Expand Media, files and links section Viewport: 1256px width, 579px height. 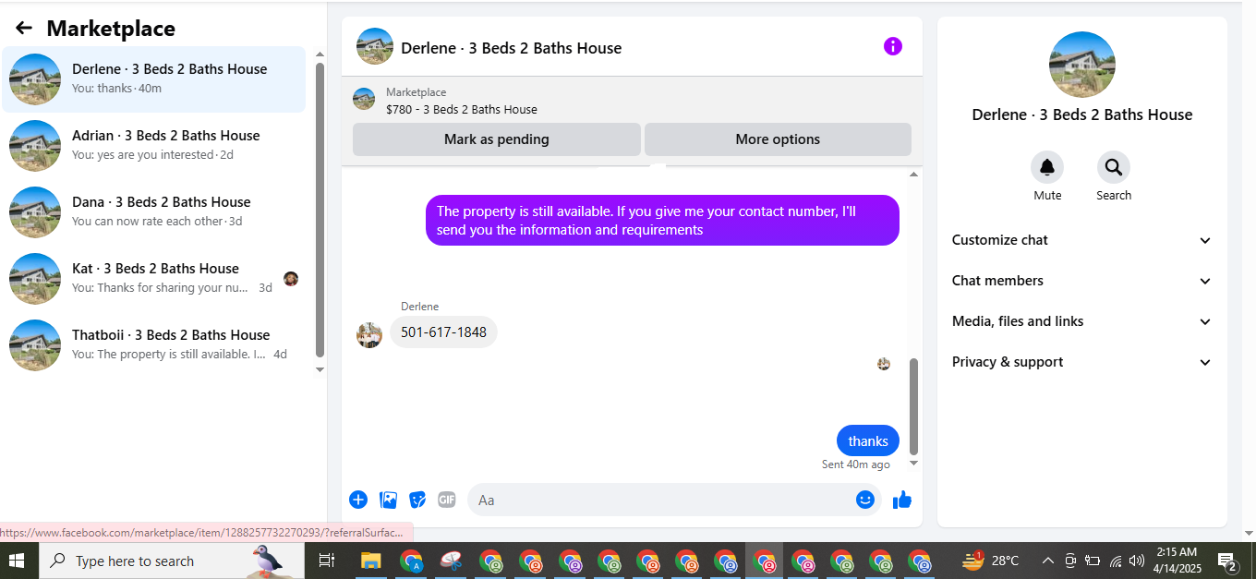tap(1081, 321)
